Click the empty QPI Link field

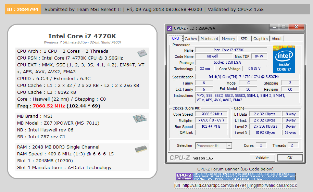click(212, 133)
